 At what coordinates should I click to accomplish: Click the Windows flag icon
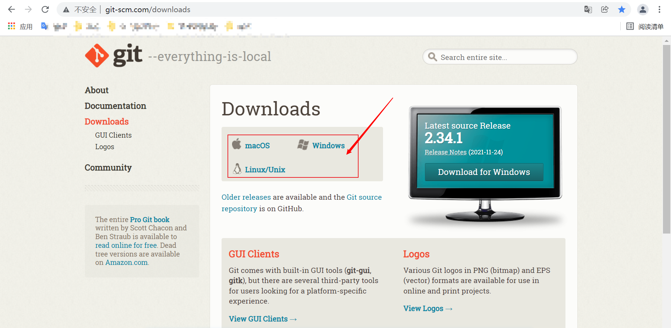(x=303, y=145)
